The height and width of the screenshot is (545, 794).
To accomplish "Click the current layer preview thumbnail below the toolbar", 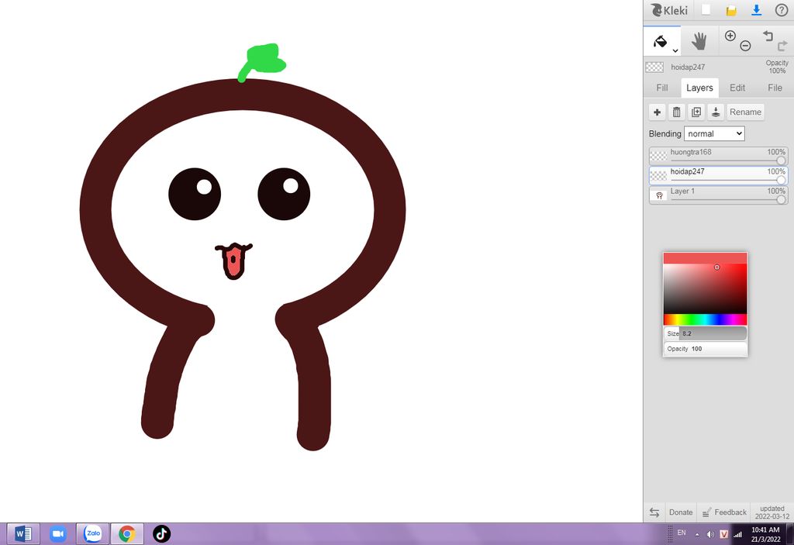I will point(654,67).
